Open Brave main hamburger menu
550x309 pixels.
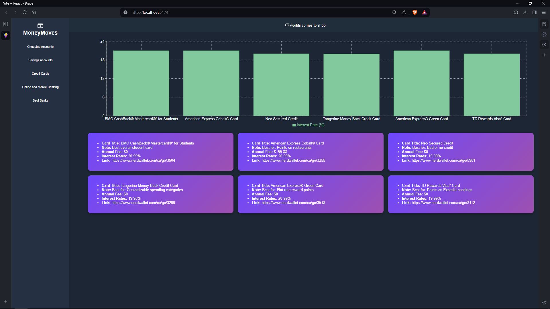(x=543, y=12)
